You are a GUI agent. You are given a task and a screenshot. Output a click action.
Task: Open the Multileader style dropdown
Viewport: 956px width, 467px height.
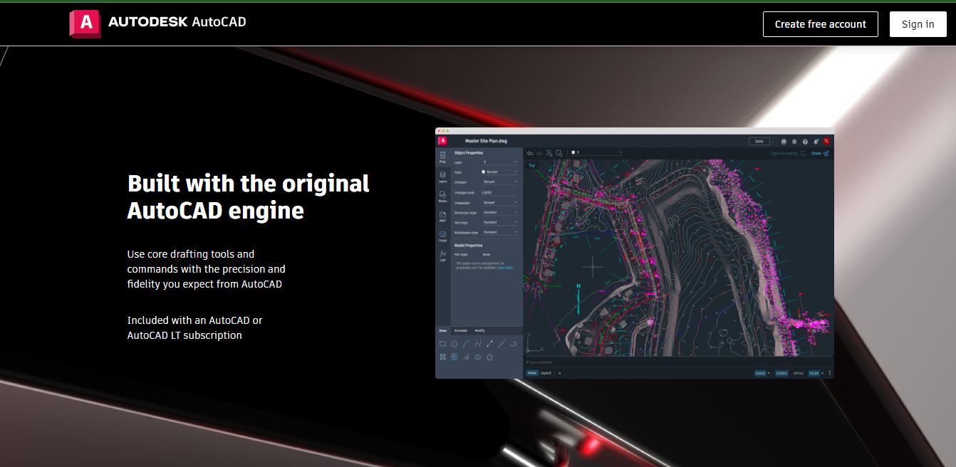499,232
